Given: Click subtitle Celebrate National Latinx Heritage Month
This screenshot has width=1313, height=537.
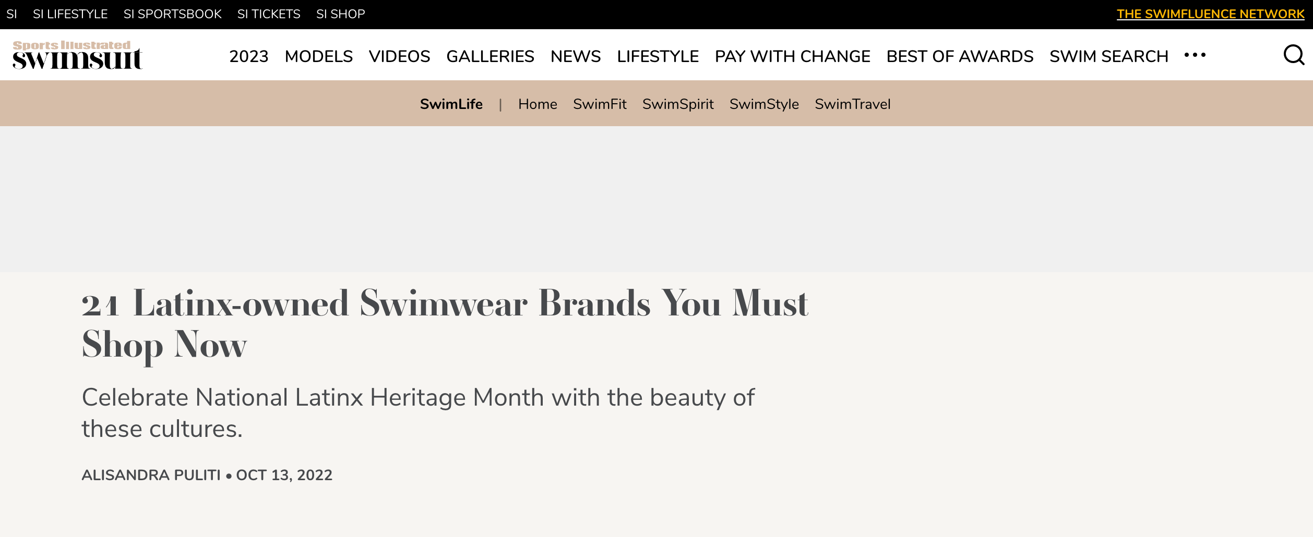Looking at the screenshot, I should [x=418, y=413].
